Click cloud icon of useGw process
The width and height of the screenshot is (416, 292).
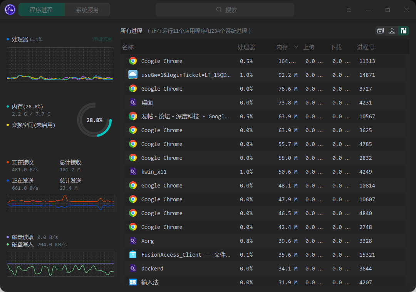133,75
